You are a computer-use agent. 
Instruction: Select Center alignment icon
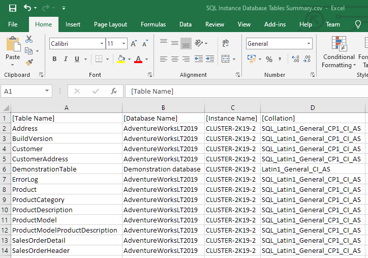[175, 59]
